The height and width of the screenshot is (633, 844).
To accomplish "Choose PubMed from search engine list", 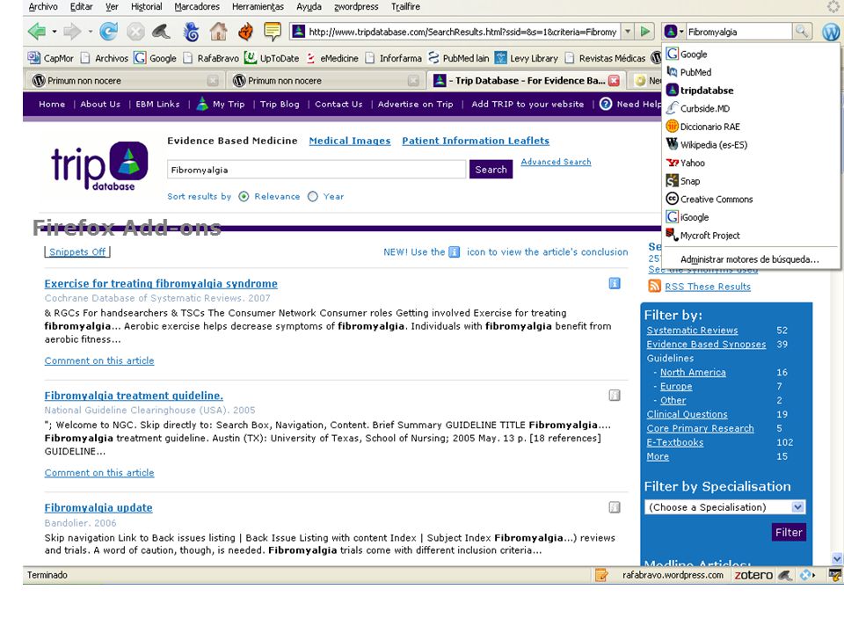I will (750, 72).
